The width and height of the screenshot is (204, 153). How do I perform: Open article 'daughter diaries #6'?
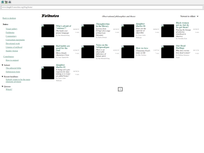141,25
